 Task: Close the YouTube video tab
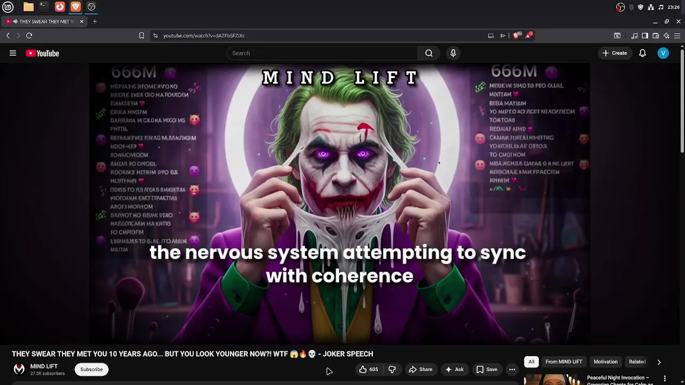point(81,21)
